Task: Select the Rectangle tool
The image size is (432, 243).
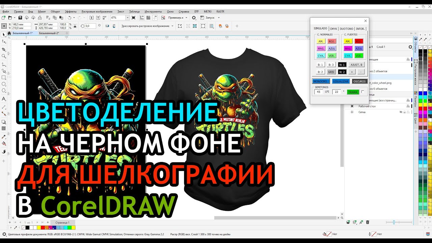Action: 4,78
